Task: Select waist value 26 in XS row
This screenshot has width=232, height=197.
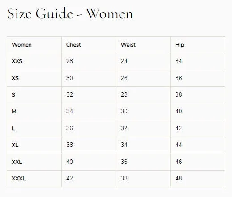Action: [124, 78]
